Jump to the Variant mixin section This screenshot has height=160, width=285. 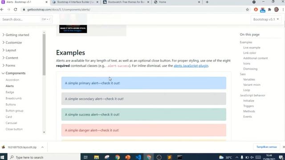point(252,85)
